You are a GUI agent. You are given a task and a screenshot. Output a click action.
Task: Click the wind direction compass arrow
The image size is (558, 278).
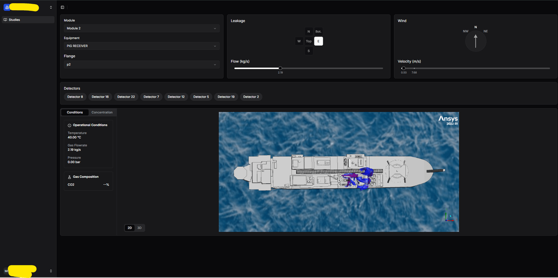click(475, 41)
